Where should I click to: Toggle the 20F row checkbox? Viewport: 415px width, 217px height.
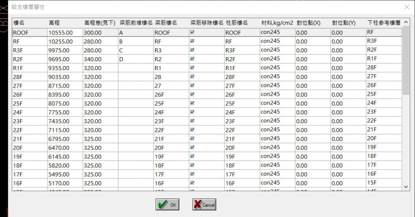pyautogui.click(x=193, y=147)
